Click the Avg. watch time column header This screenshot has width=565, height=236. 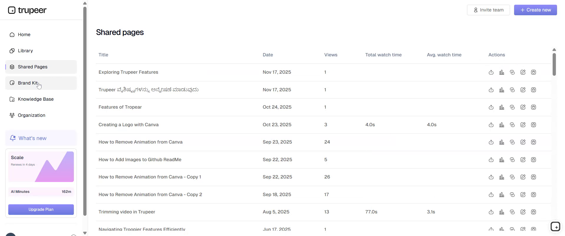(444, 55)
